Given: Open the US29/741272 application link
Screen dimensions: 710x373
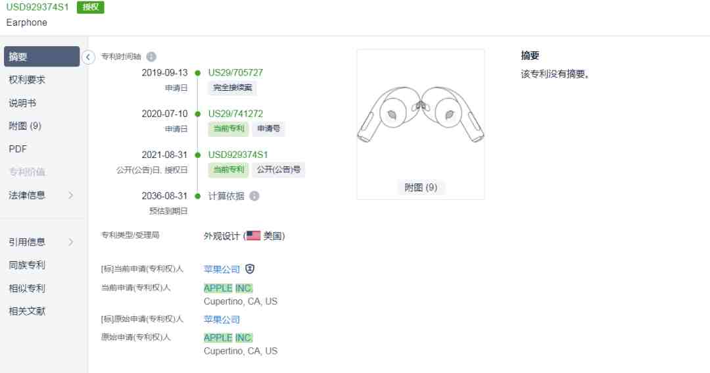Looking at the screenshot, I should (x=235, y=114).
